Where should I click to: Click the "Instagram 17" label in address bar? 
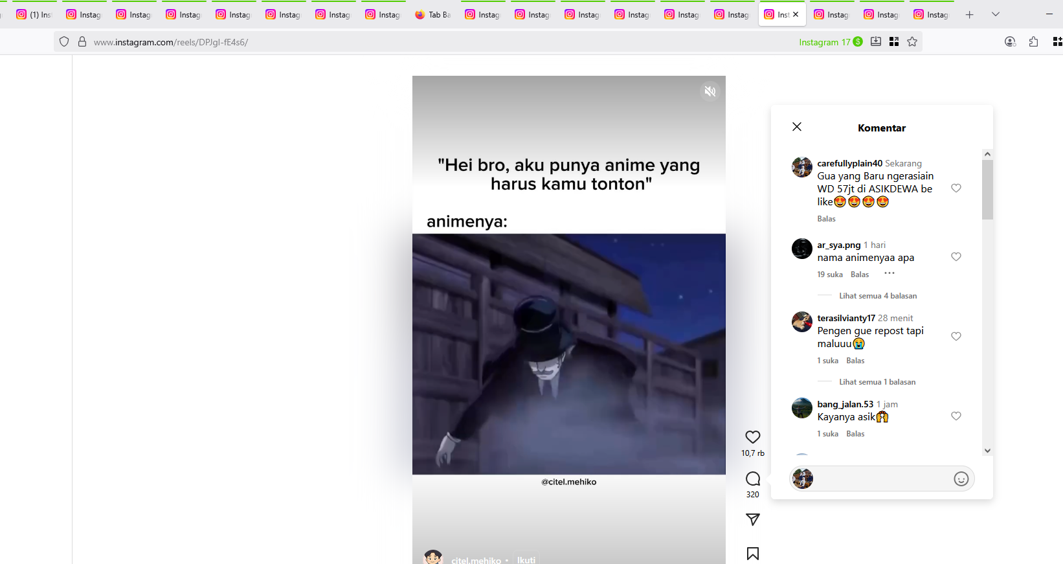(x=825, y=42)
